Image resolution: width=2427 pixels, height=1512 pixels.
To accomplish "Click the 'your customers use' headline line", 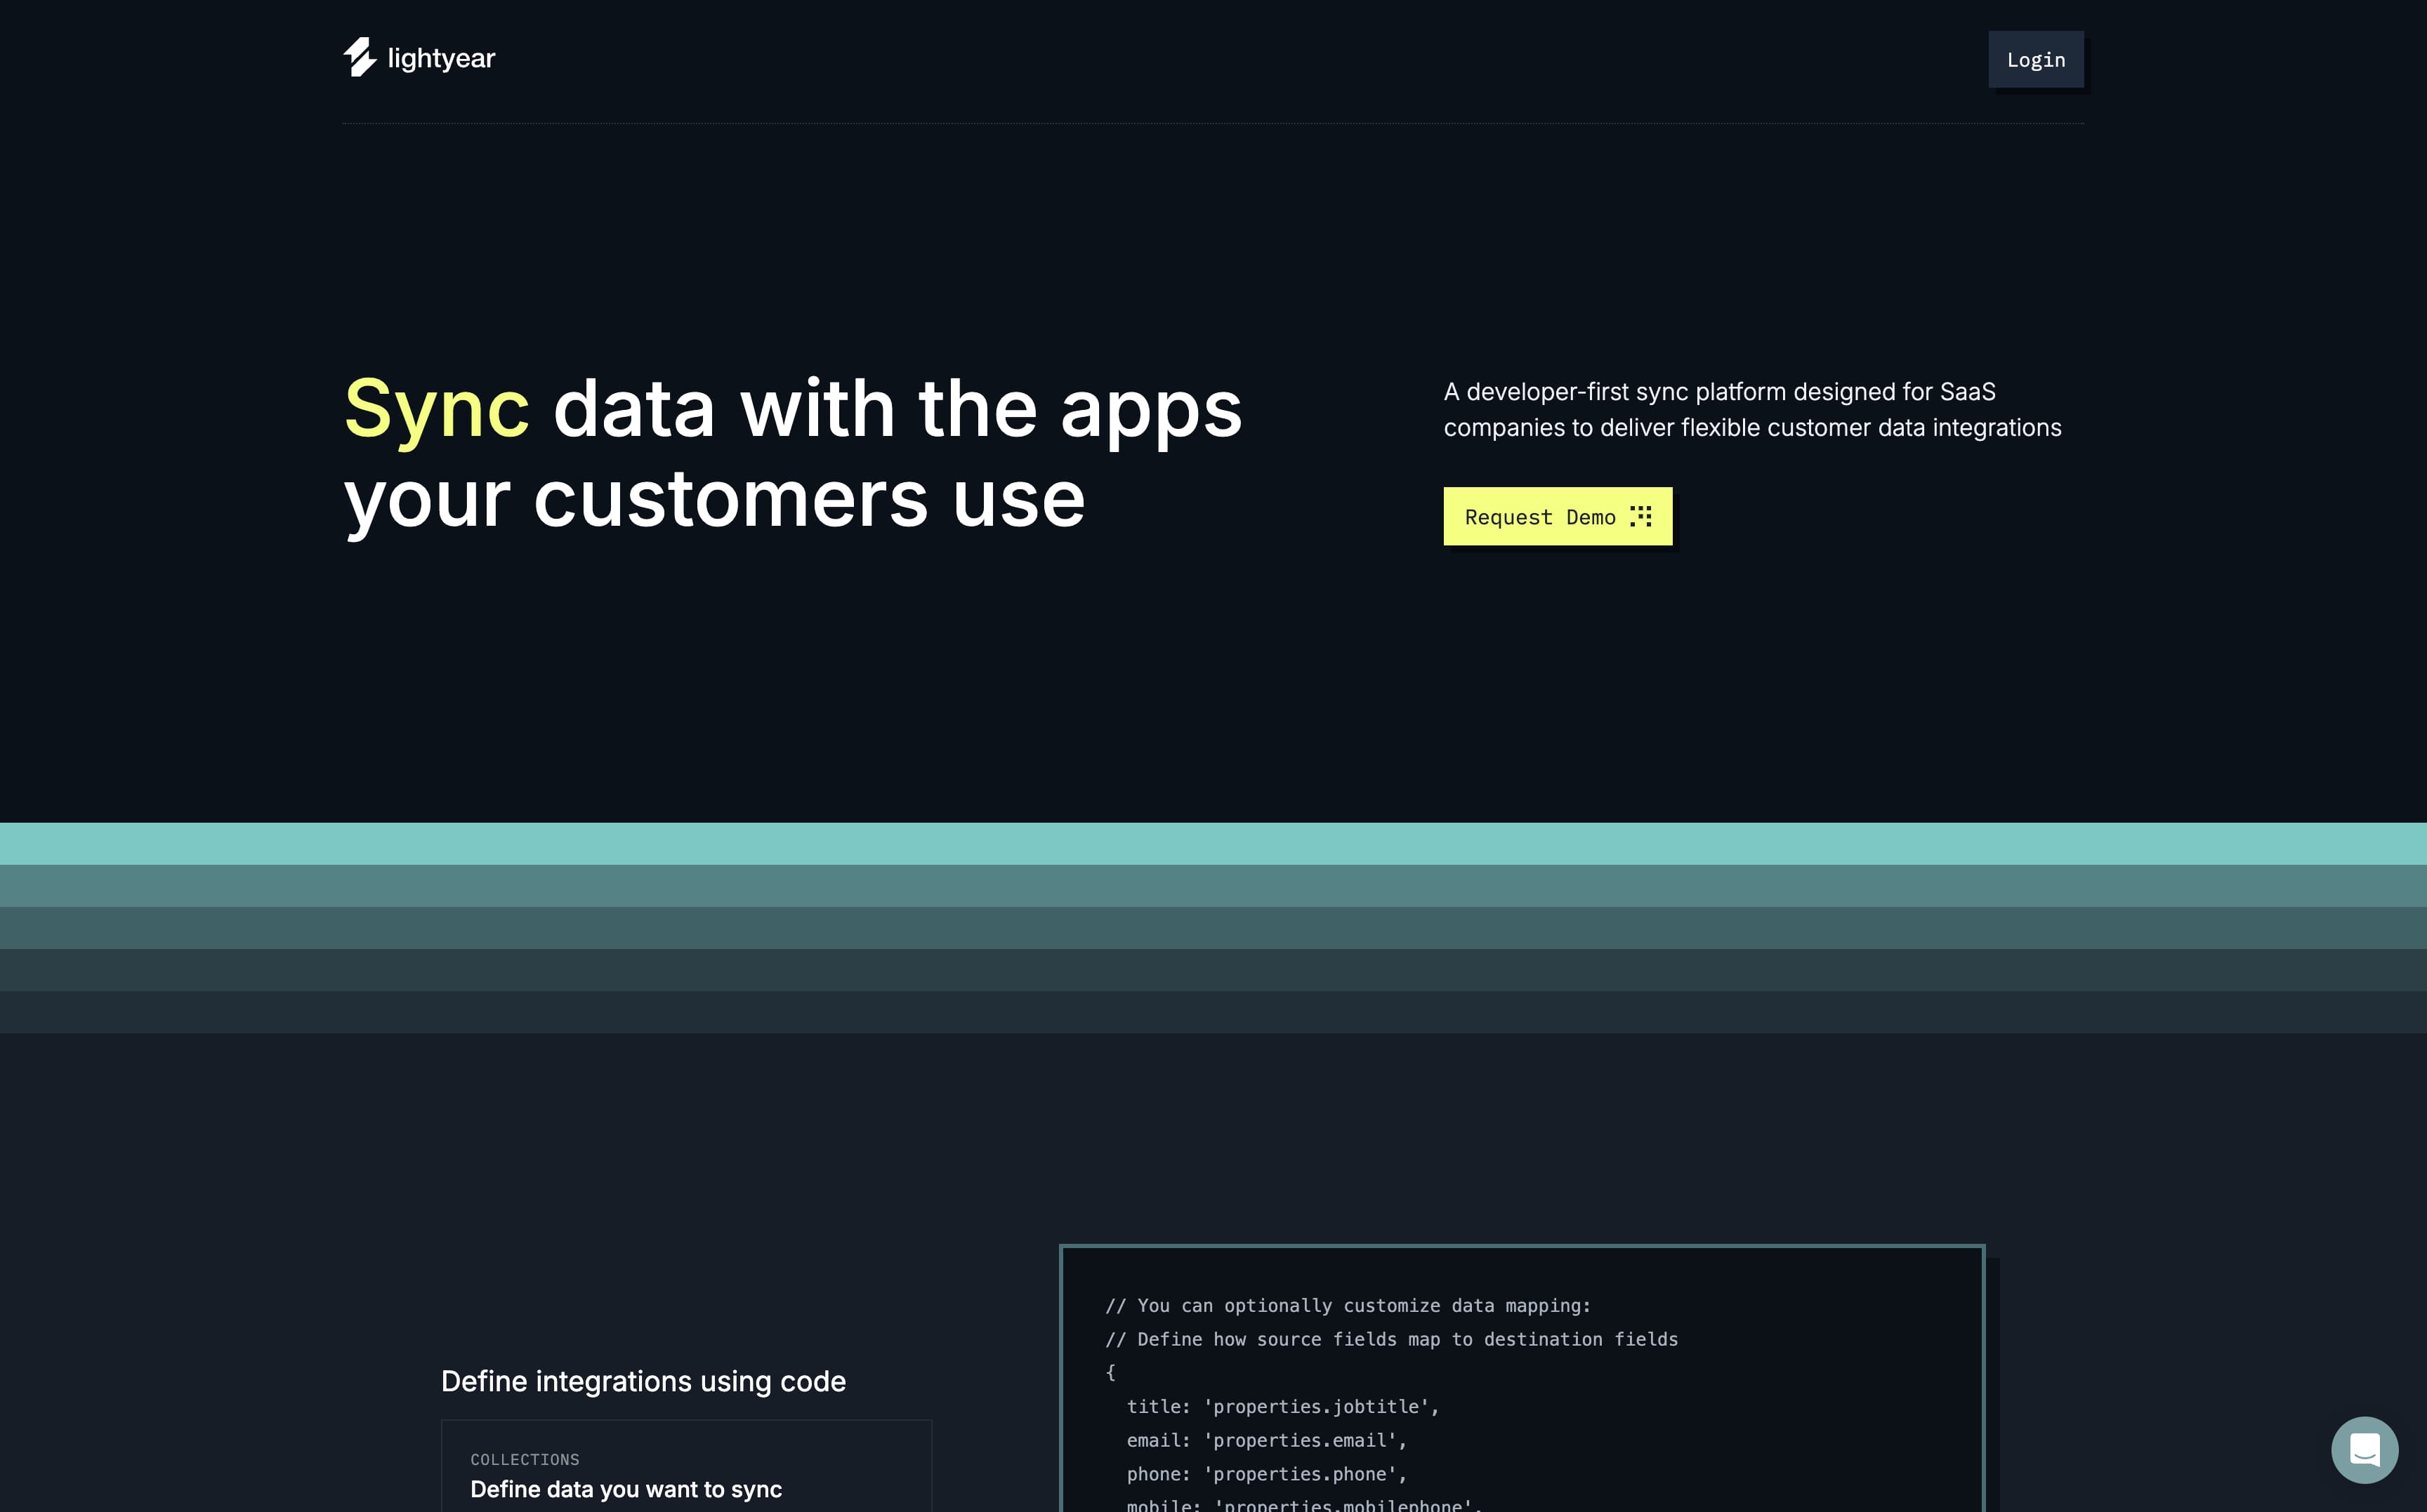I will [714, 499].
